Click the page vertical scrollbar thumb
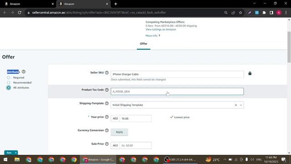 (289, 47)
